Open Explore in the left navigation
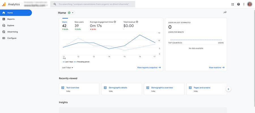 [11, 25]
